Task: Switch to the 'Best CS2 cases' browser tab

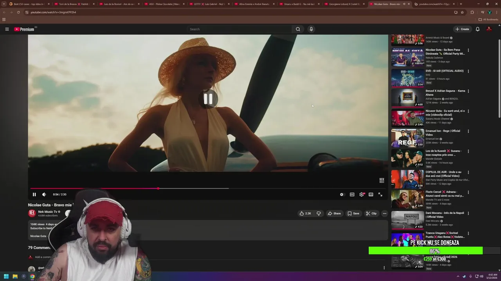Action: [x=29, y=4]
